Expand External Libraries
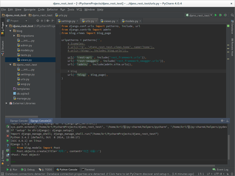Screen dimensions: 235x176 pos(6,103)
